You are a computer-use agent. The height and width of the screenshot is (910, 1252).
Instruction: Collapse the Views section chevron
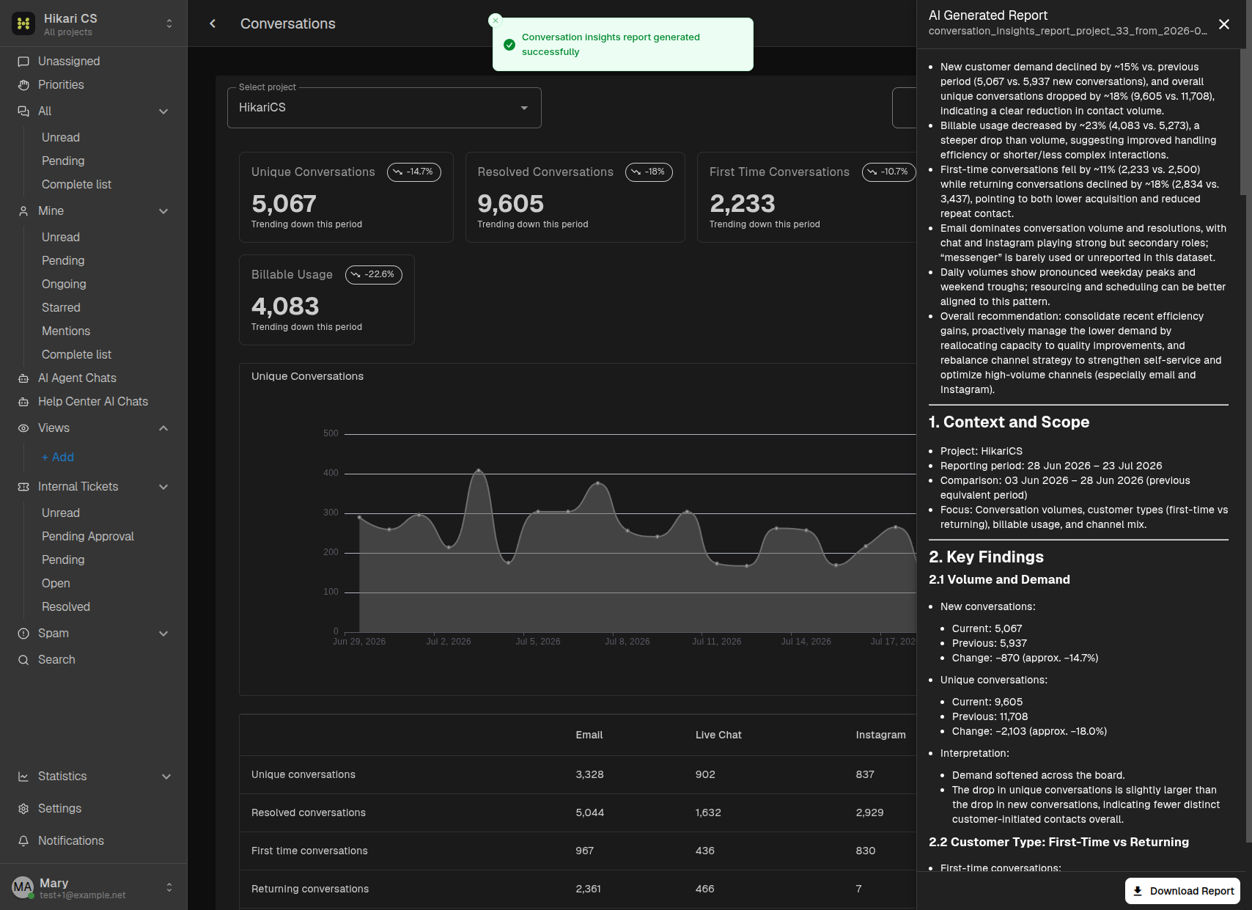point(163,428)
